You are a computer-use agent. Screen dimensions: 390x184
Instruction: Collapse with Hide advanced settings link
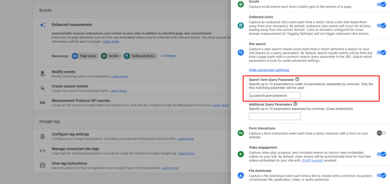269,70
